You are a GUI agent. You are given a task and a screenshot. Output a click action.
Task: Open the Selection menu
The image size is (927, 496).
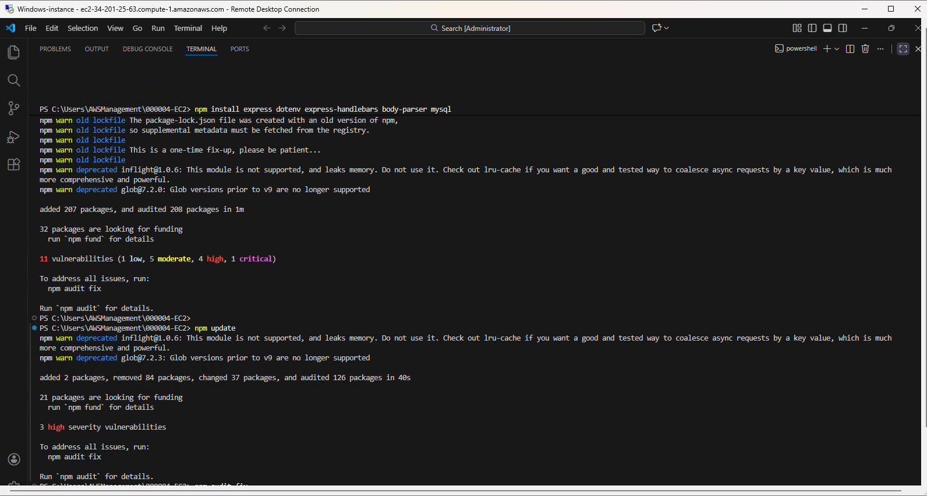(83, 28)
